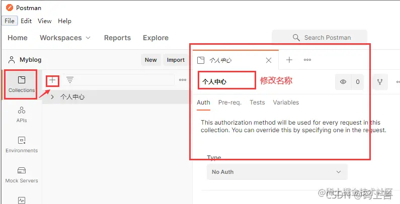Screen dimensions: 400x204
Task: Open the Help menu
Action: coord(64,21)
